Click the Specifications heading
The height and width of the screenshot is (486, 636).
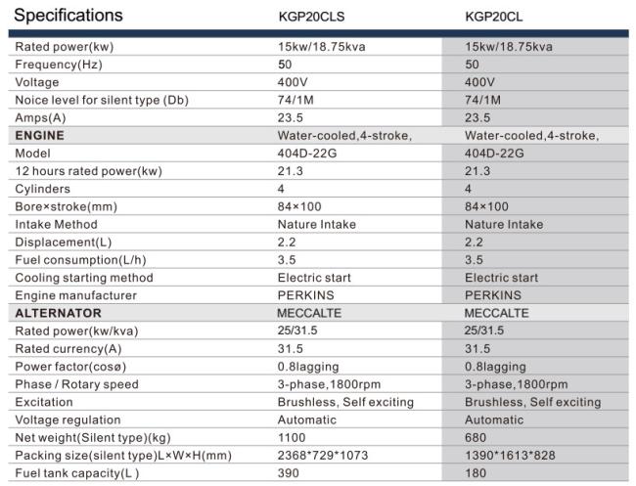point(68,16)
